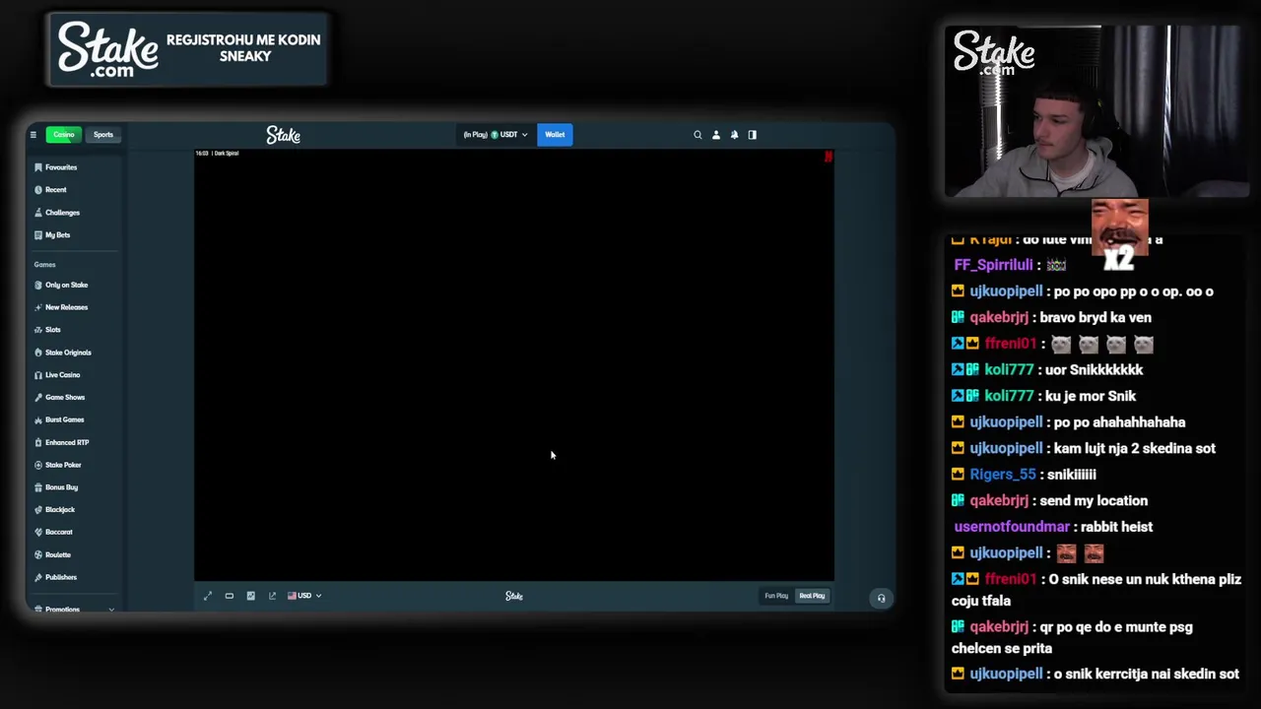Click the 'Dark Spiral' label on the game

[x=227, y=154]
